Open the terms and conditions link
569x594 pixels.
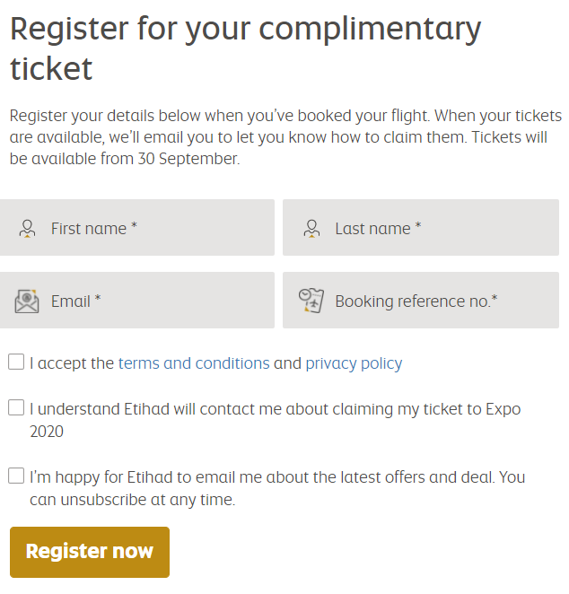[x=194, y=363]
